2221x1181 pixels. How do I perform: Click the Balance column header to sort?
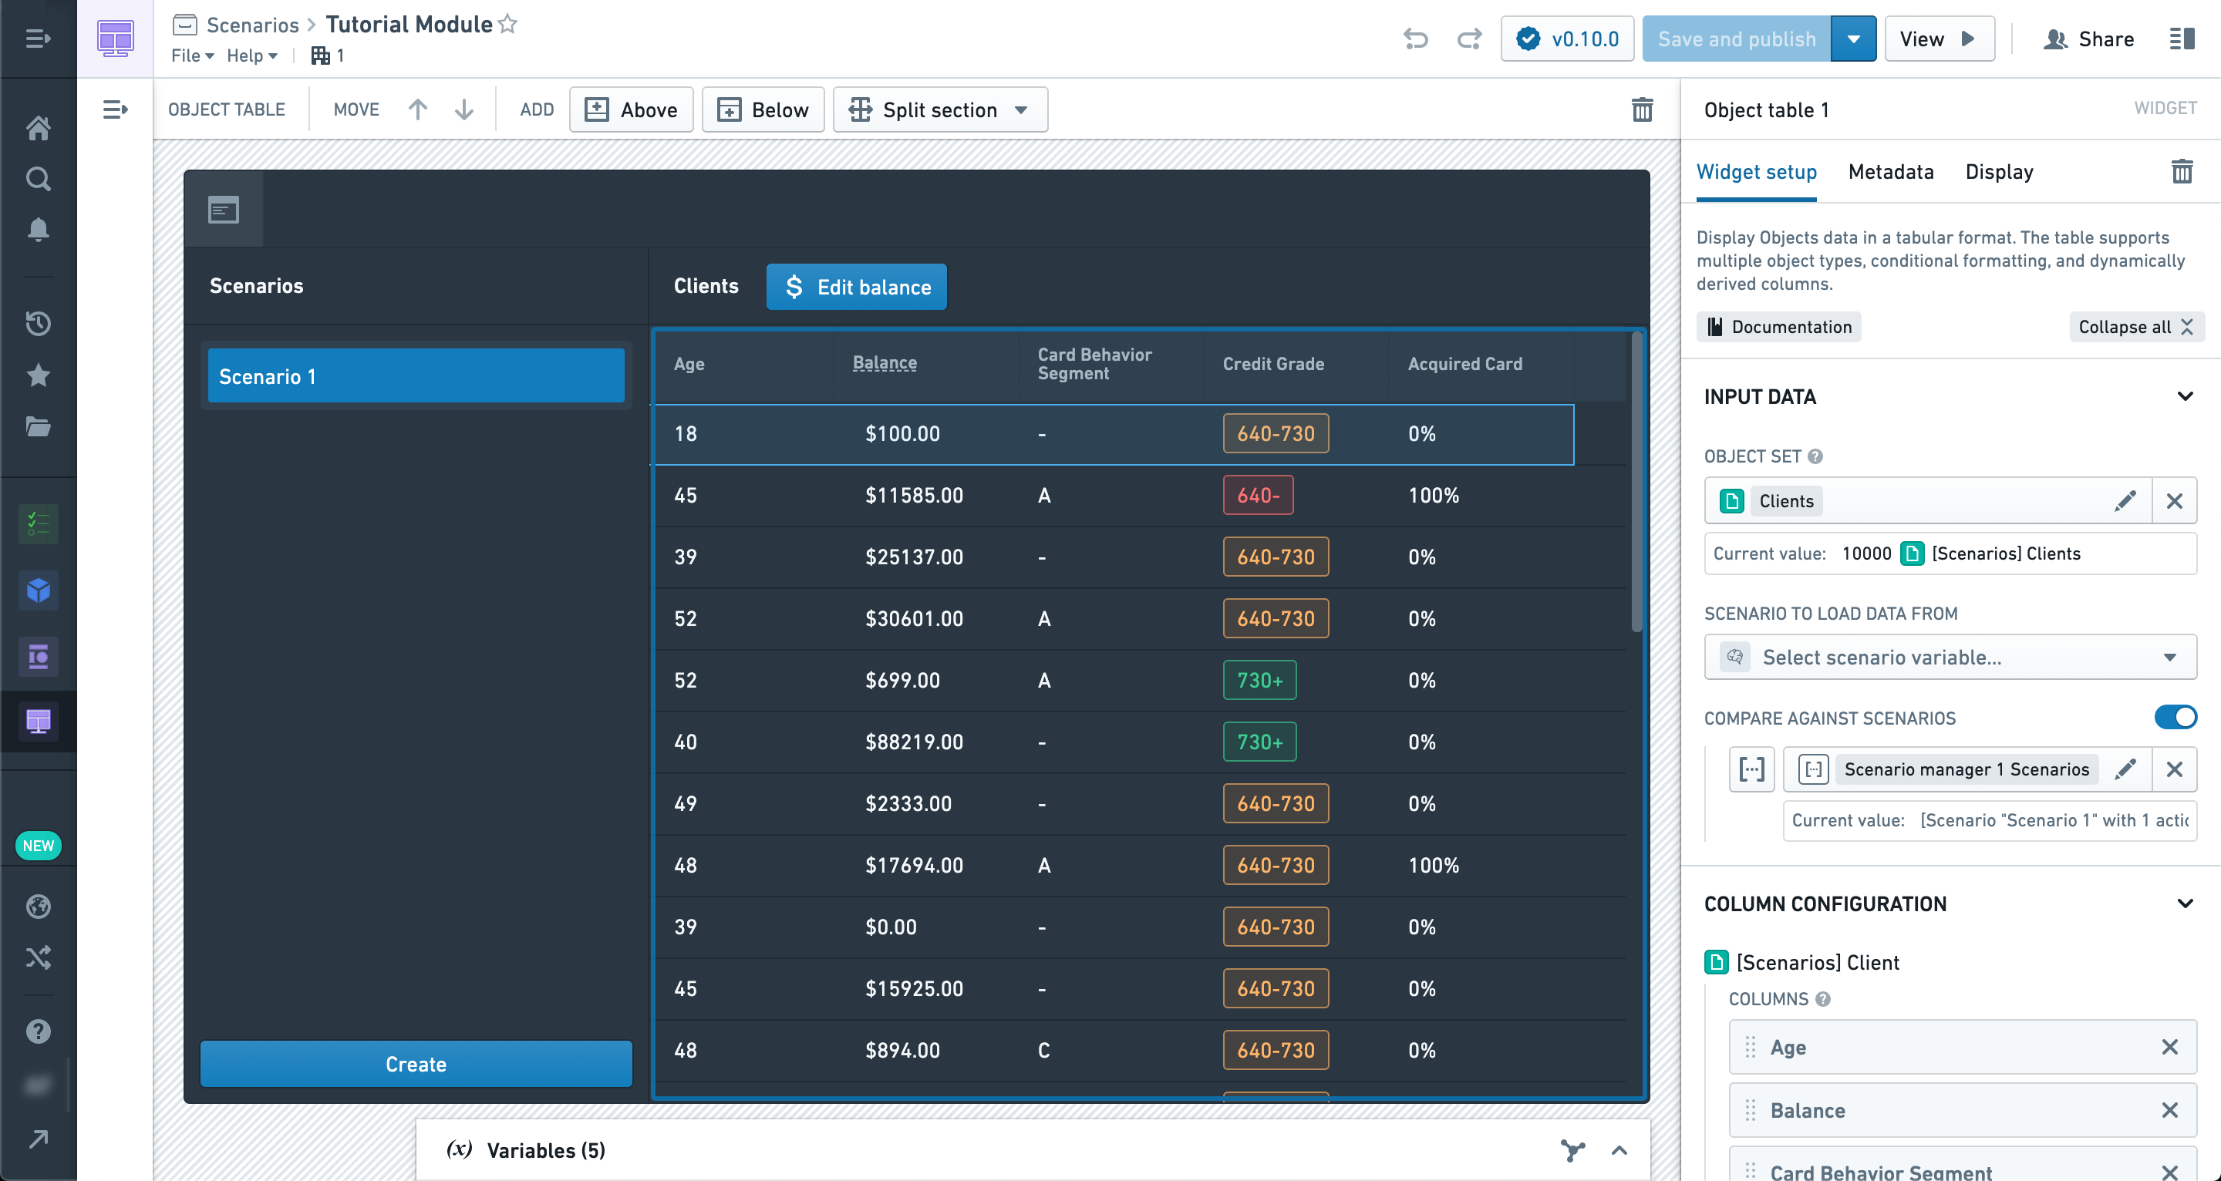885,362
